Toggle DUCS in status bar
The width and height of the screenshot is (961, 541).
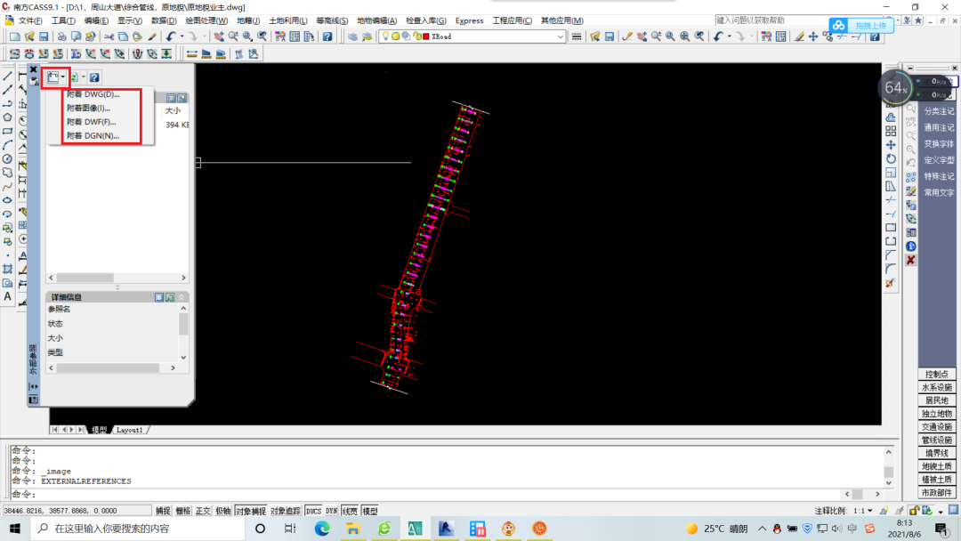tap(313, 511)
